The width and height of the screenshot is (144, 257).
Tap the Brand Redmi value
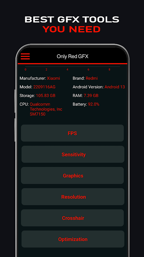click(92, 78)
